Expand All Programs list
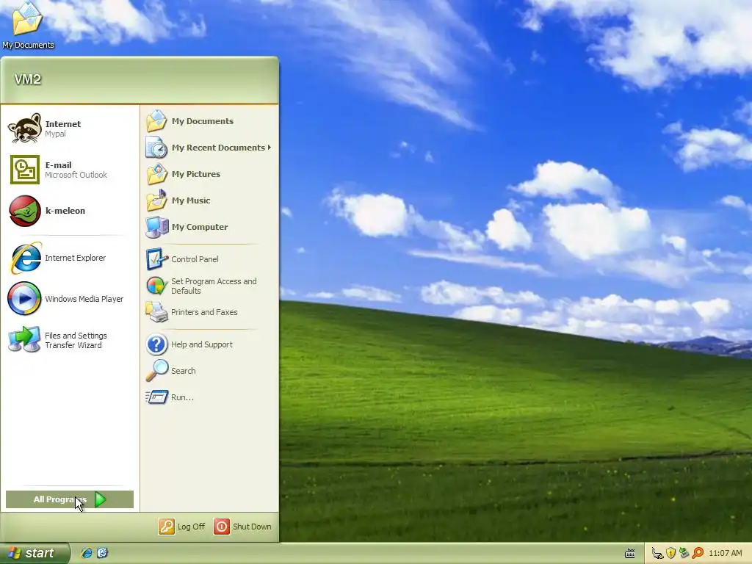 [x=70, y=499]
